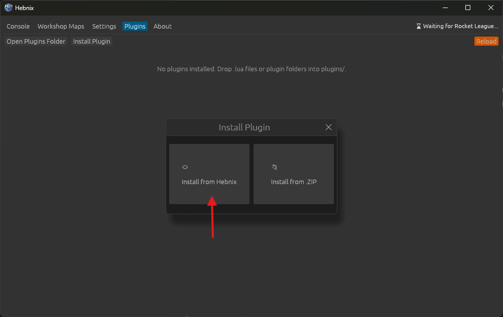Minimize the Hebnix window
503x317 pixels.
point(445,8)
